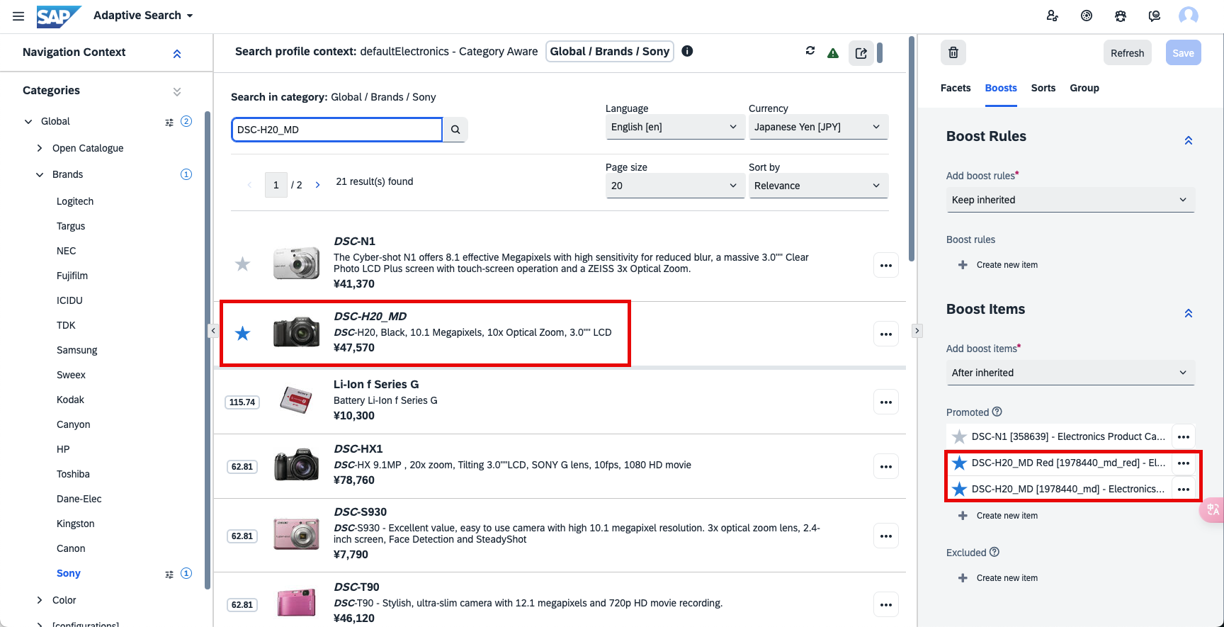Toggle the promote star for DSC-N1
The width and height of the screenshot is (1224, 627).
pos(242,264)
